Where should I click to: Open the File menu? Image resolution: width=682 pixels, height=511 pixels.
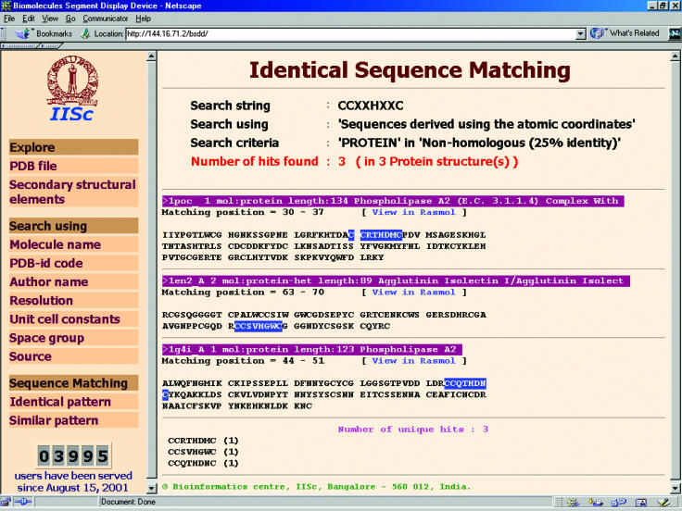9,19
